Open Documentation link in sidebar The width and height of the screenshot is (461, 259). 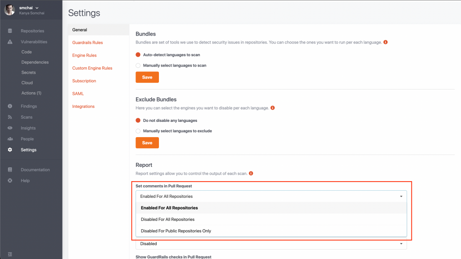coord(35,170)
